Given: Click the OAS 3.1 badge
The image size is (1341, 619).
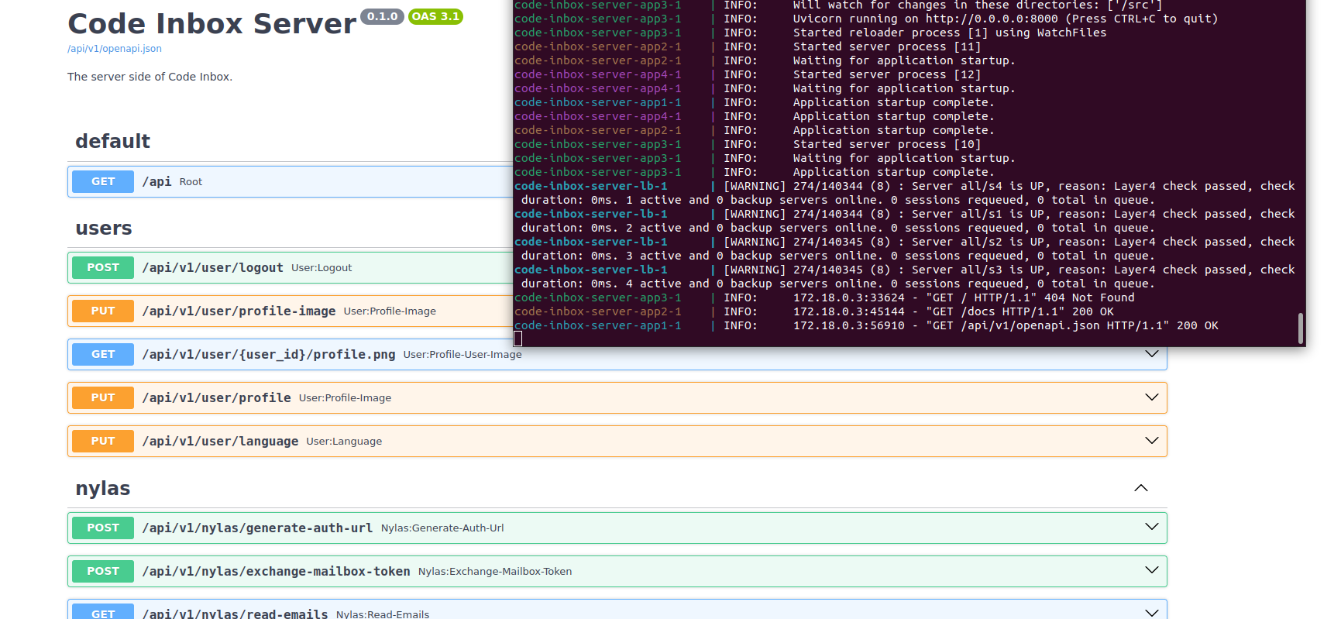Looking at the screenshot, I should 435,16.
